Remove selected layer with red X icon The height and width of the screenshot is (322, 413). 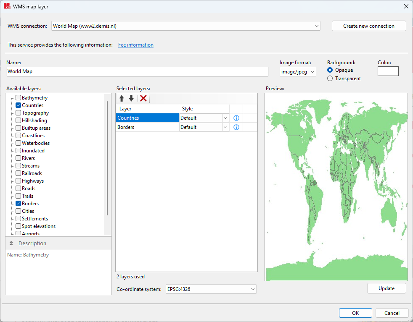coord(143,98)
